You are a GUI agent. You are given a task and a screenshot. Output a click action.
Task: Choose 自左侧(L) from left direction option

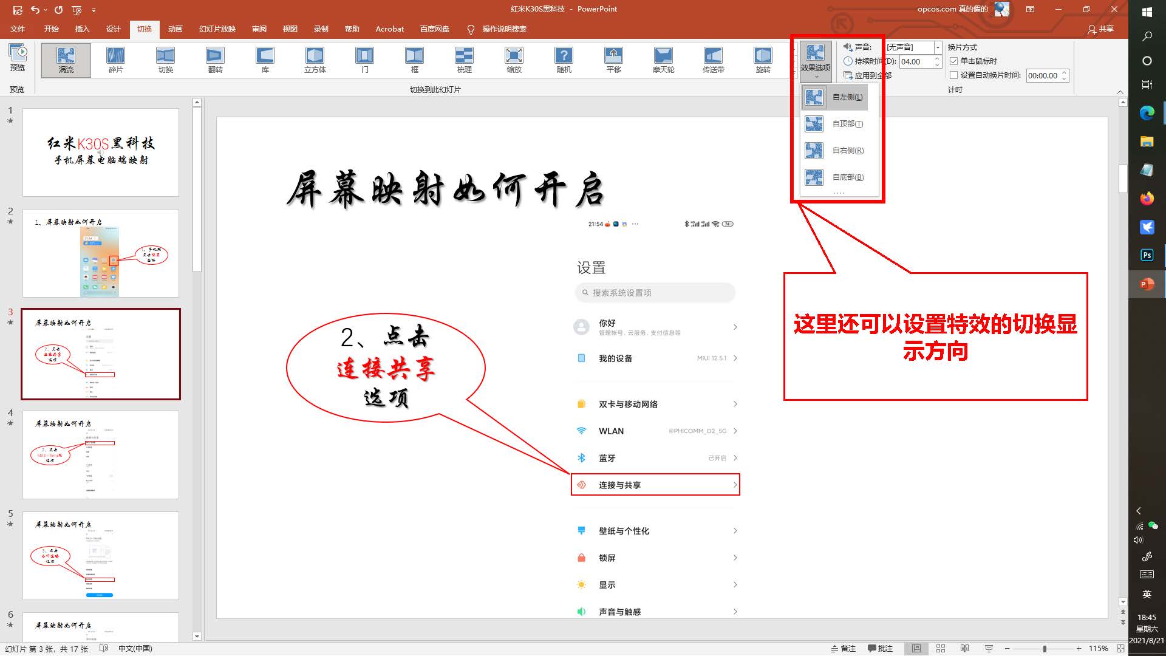[834, 97]
